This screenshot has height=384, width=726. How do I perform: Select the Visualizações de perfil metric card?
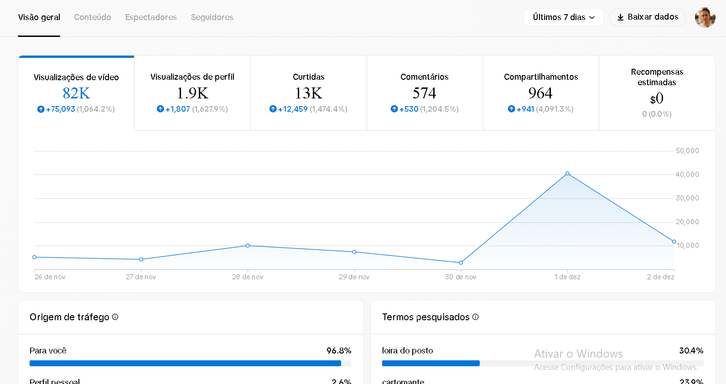[x=192, y=93]
